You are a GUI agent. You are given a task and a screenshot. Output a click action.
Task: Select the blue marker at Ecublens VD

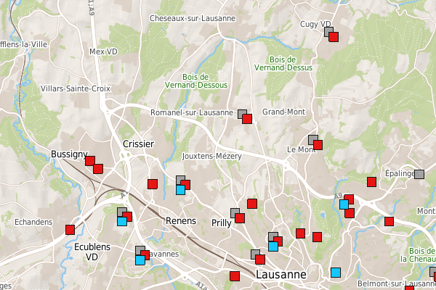click(x=122, y=221)
